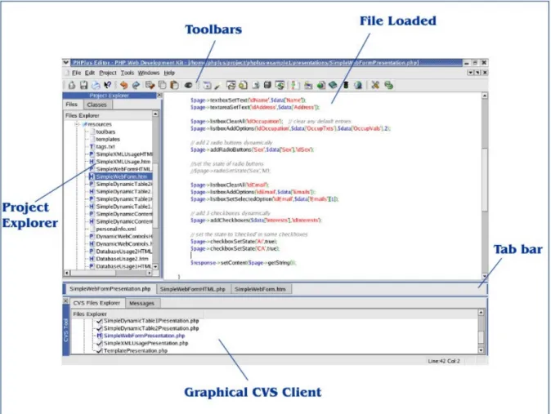Click the H icon beside SimpleXMLUsage.htm
The width and height of the screenshot is (551, 414).
pos(92,162)
